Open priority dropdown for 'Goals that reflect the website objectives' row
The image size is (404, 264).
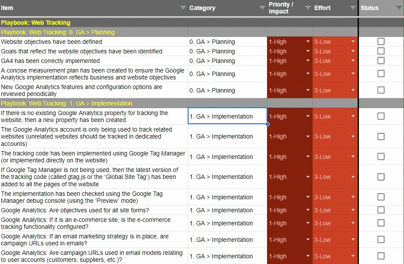point(308,51)
